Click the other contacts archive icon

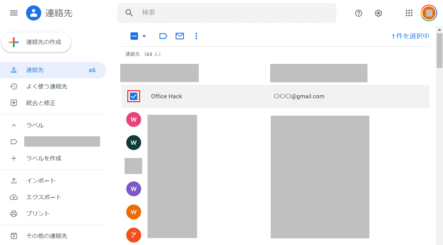pos(14,236)
